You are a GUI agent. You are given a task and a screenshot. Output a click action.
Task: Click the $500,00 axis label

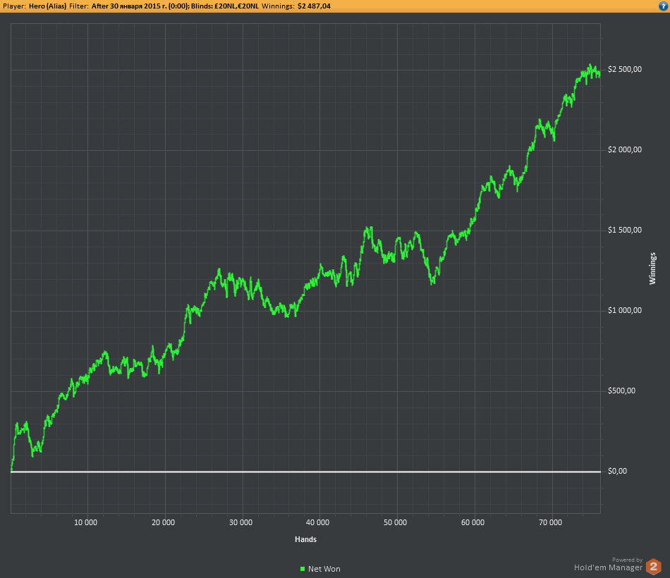coord(622,391)
